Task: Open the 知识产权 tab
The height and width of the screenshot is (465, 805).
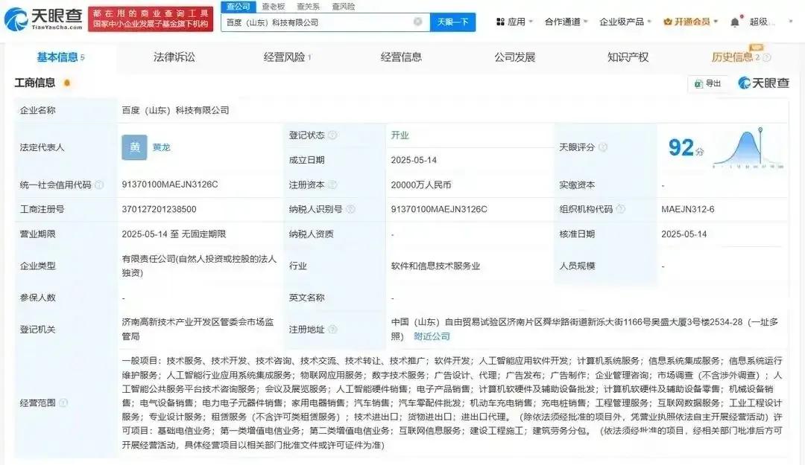Action: pos(628,57)
